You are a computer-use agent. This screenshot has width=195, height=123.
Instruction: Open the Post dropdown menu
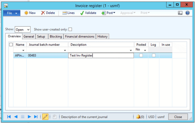click(108, 13)
